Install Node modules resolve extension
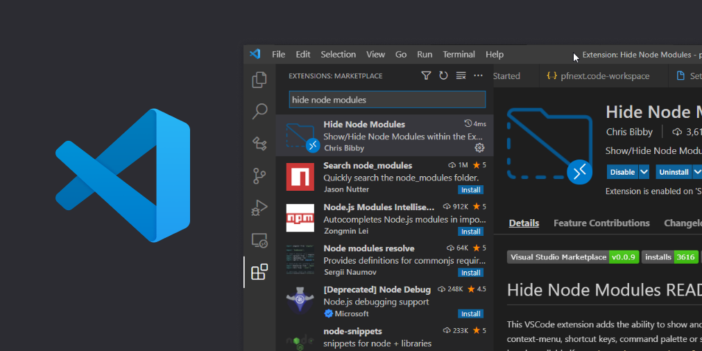702x351 pixels. (x=470, y=273)
